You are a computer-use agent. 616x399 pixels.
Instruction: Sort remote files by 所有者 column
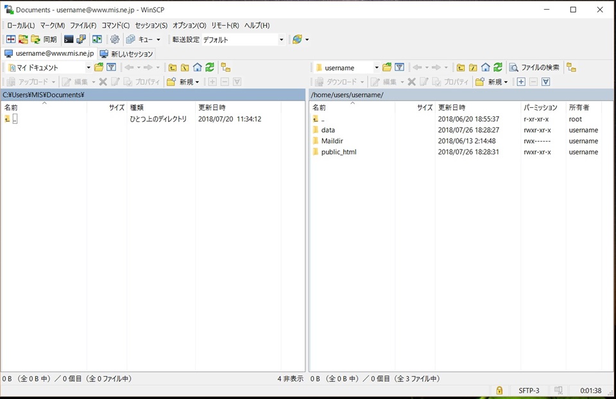584,107
